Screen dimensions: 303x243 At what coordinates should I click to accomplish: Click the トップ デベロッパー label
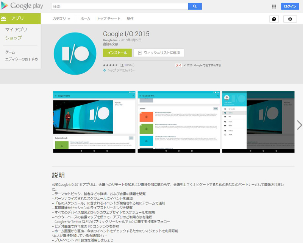[121, 70]
